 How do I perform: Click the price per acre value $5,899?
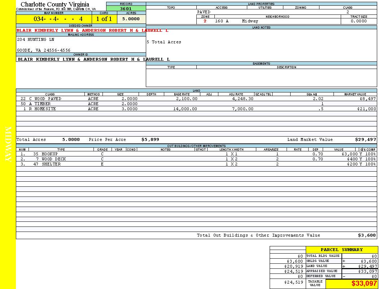pos(150,139)
